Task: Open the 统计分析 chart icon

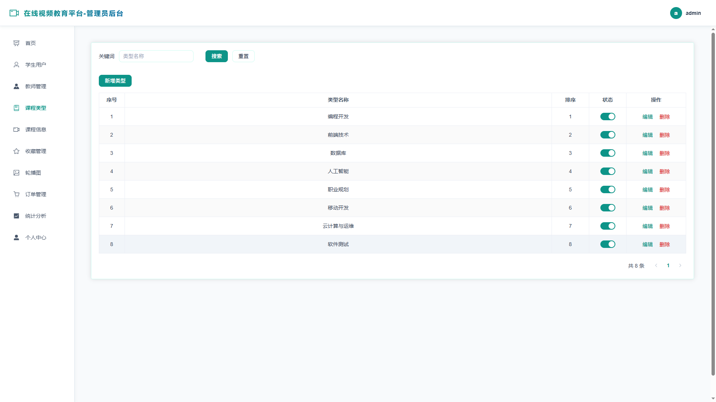Action: point(16,216)
